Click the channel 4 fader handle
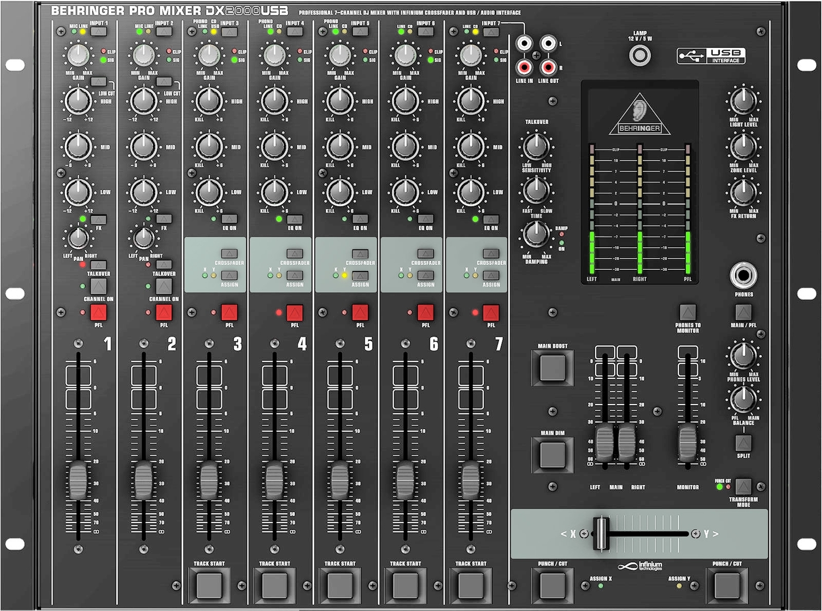The width and height of the screenshot is (822, 611). pos(274,481)
